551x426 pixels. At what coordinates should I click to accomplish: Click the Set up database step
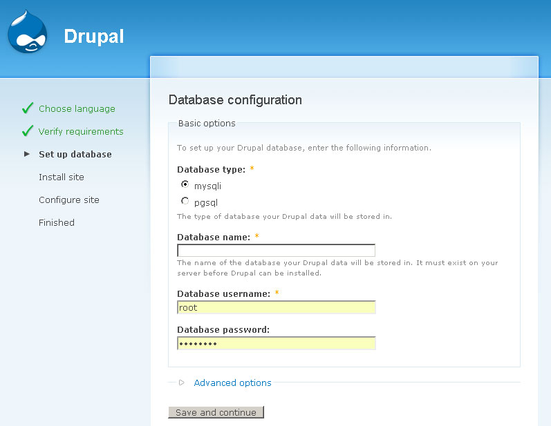pos(75,155)
